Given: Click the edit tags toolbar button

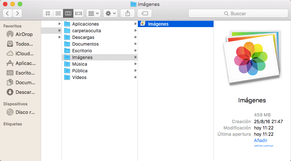Looking at the screenshot, I should click(x=145, y=13).
